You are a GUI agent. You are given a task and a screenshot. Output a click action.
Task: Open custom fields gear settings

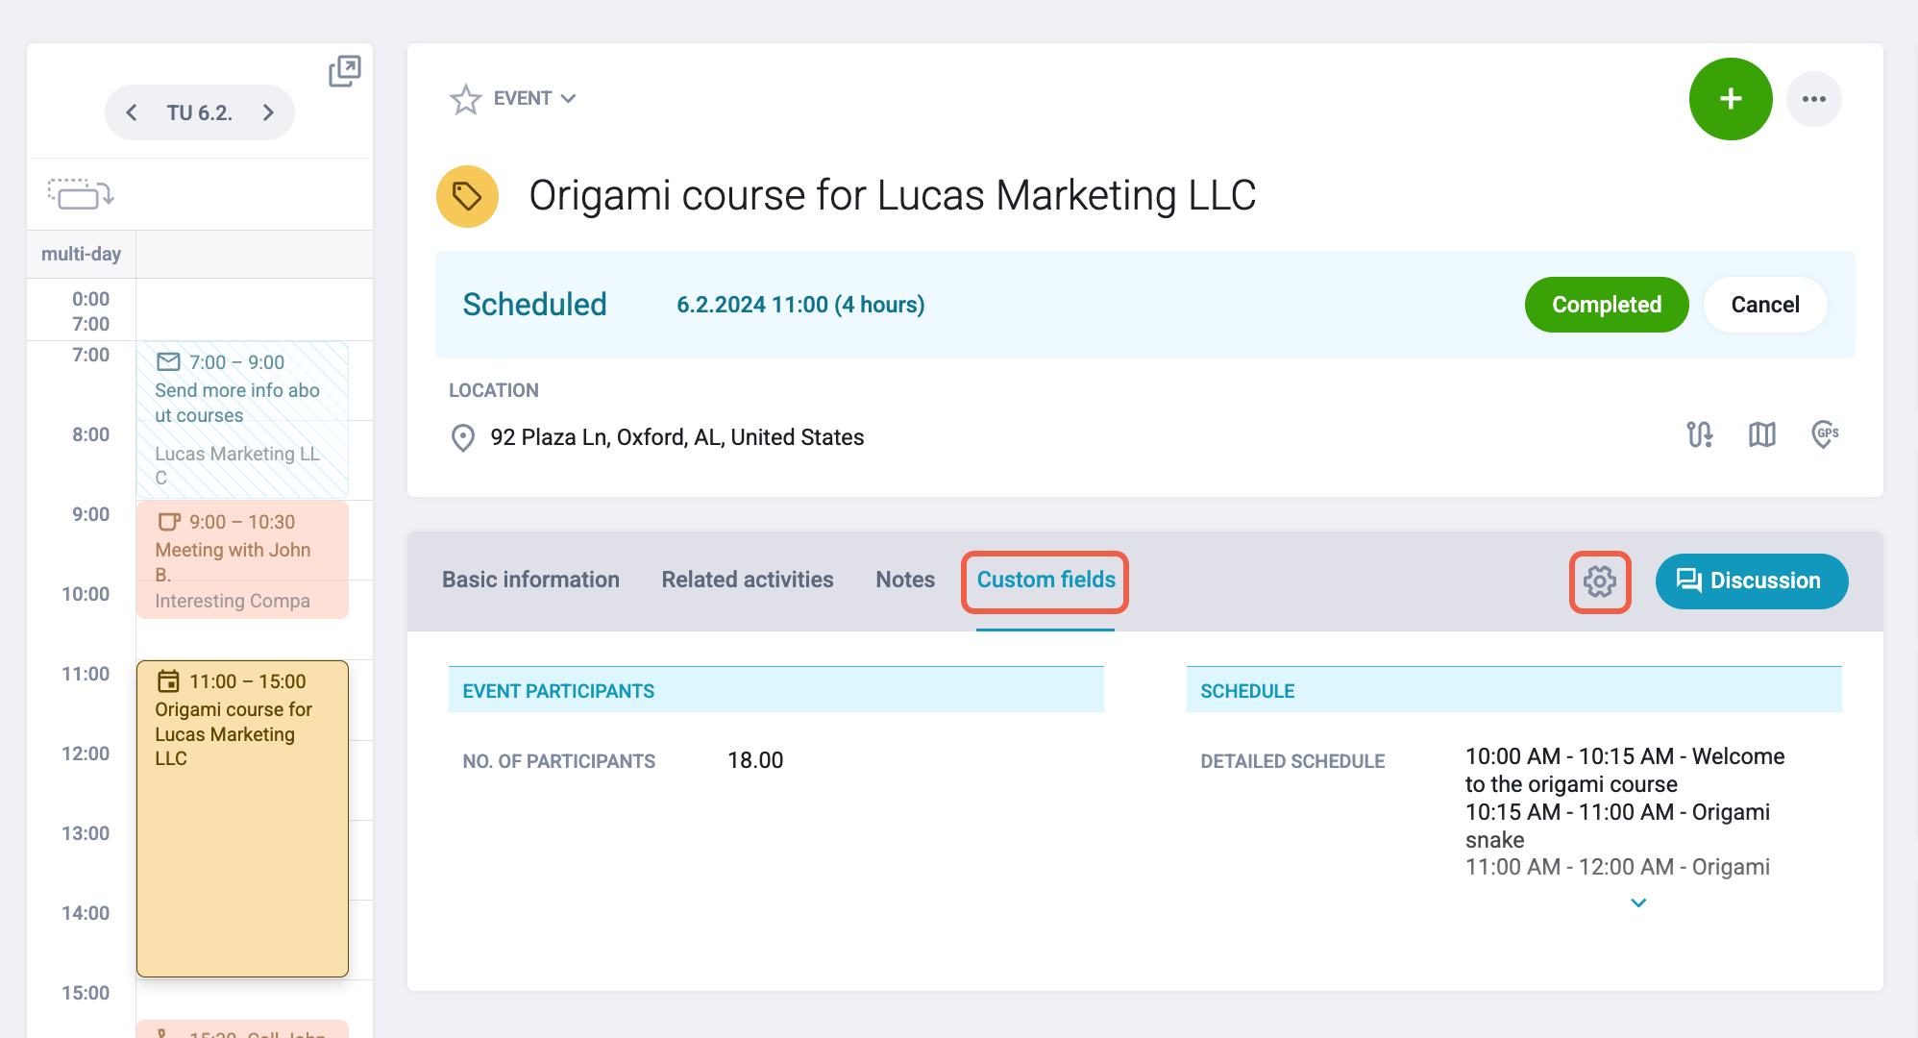tap(1600, 581)
